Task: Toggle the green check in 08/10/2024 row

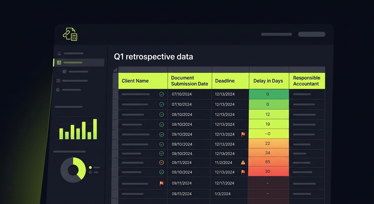Action: 161,114
